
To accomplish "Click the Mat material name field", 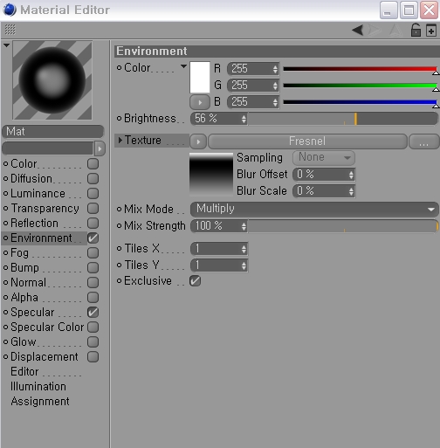I will coord(52,132).
